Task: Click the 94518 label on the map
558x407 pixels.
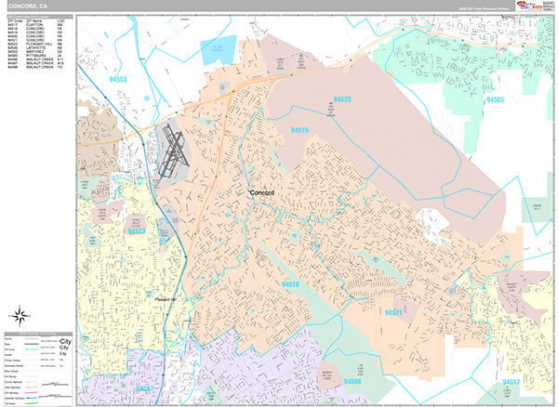Action: pos(290,283)
